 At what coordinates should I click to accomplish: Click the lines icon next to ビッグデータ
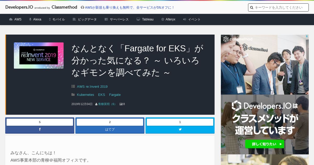point(74,19)
